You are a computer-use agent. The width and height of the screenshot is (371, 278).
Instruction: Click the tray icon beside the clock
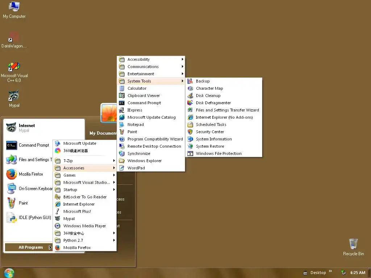[343, 273]
